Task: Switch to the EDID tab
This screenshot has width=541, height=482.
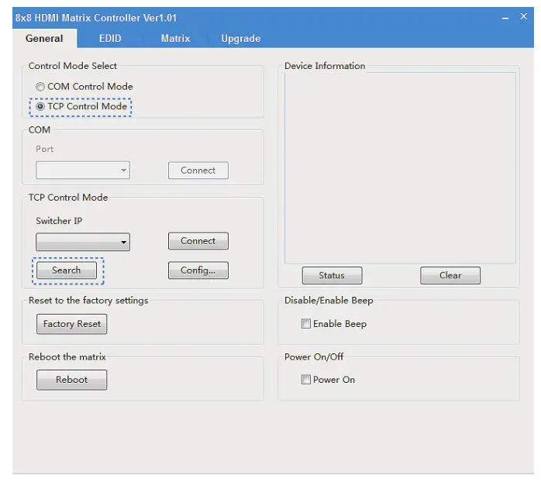Action: 110,39
